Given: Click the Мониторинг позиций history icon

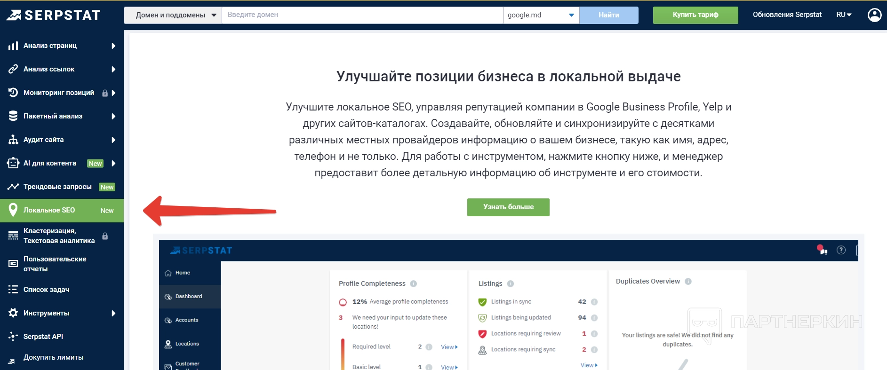Looking at the screenshot, I should tap(13, 93).
